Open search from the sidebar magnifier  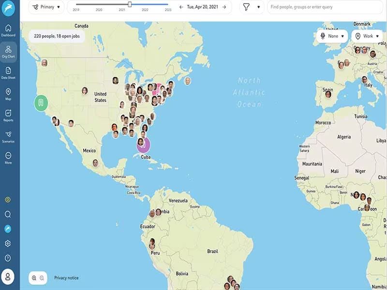8,214
